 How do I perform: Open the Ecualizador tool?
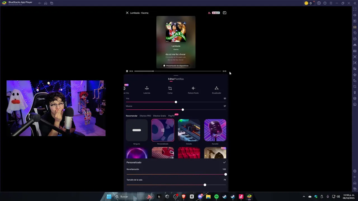(x=216, y=90)
